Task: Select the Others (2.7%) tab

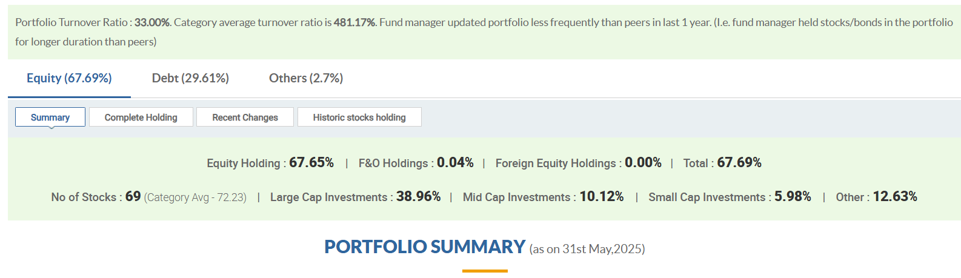Action: (x=306, y=78)
